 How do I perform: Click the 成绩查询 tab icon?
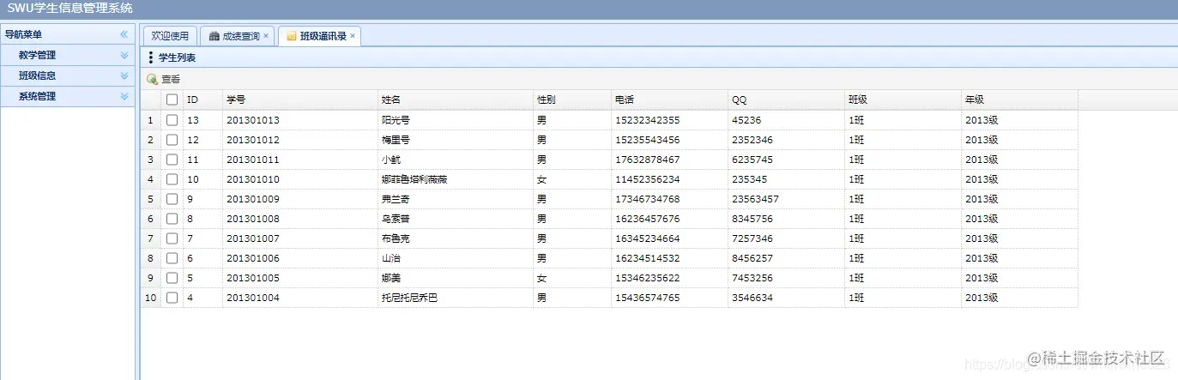[214, 36]
